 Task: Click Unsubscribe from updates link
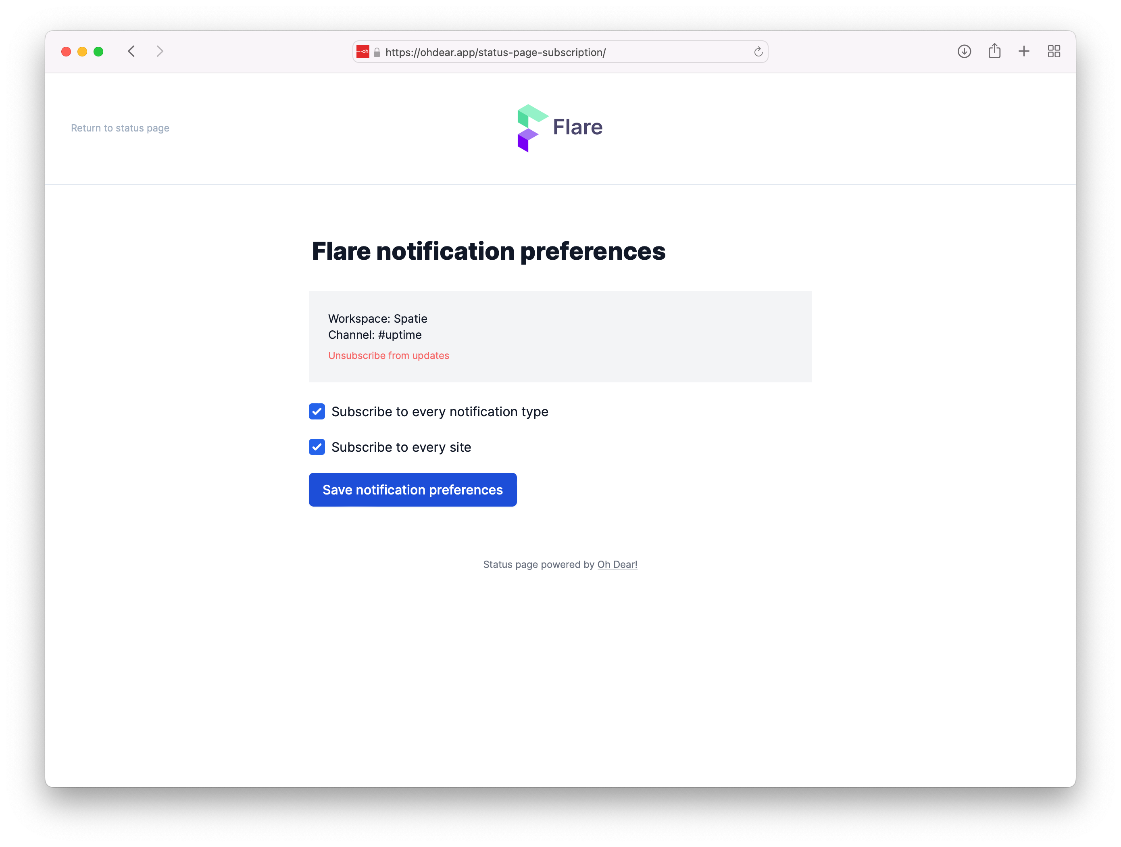[389, 355]
